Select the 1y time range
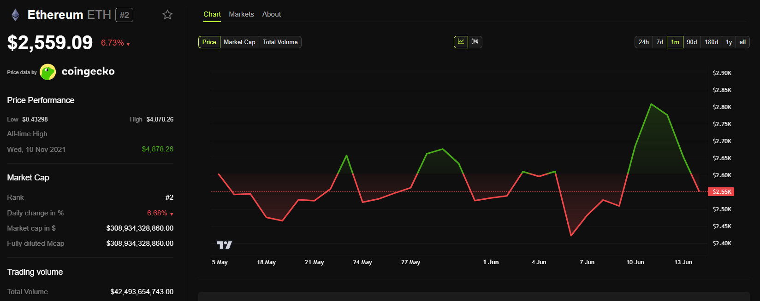The width and height of the screenshot is (760, 301). [729, 42]
